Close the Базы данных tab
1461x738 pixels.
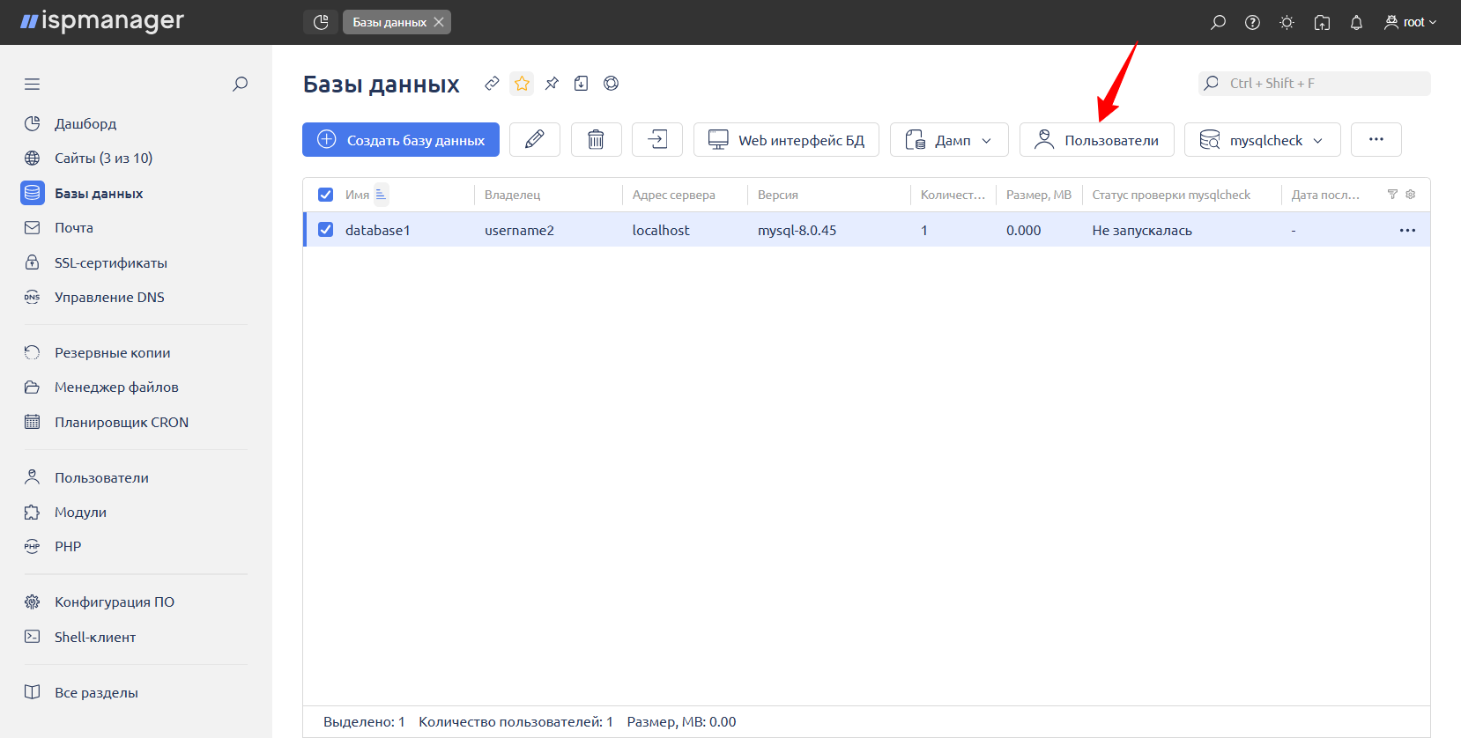click(439, 22)
